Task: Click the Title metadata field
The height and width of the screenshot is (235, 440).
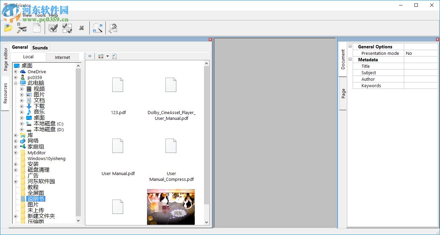Action: pyautogui.click(x=421, y=66)
